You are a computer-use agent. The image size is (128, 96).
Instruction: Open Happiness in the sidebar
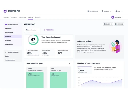(13, 29)
